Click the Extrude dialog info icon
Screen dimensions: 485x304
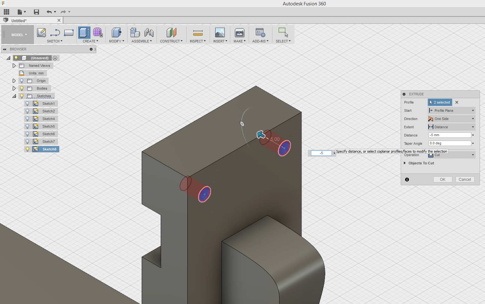[x=407, y=180]
